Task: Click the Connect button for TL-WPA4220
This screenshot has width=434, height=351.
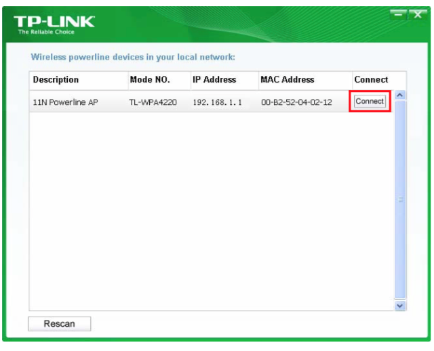Action: click(370, 102)
